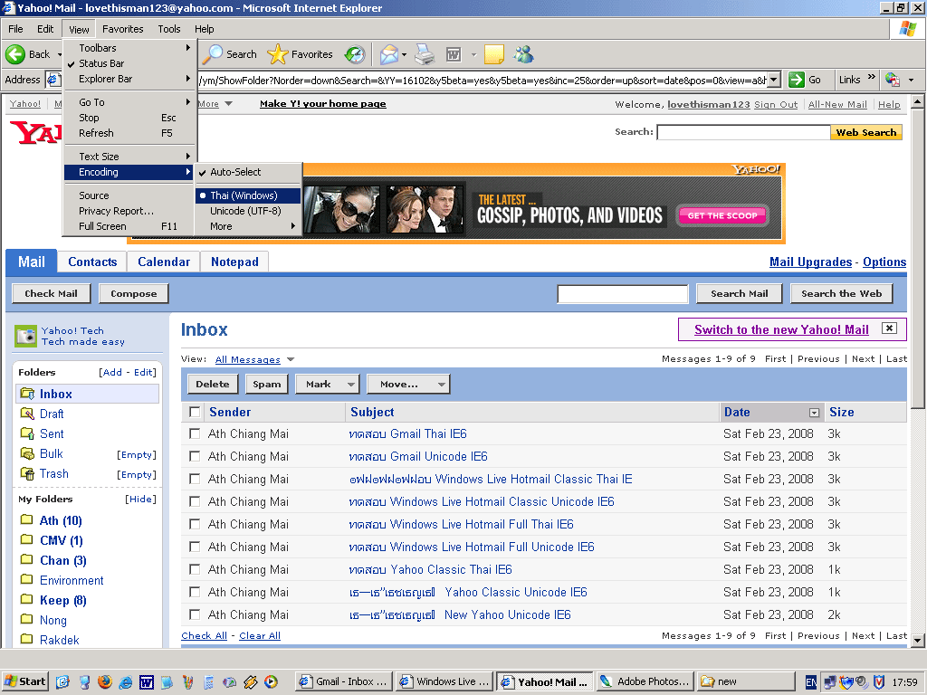Expand the Links toolbar chevron
The height and width of the screenshot is (695, 927).
(x=871, y=78)
